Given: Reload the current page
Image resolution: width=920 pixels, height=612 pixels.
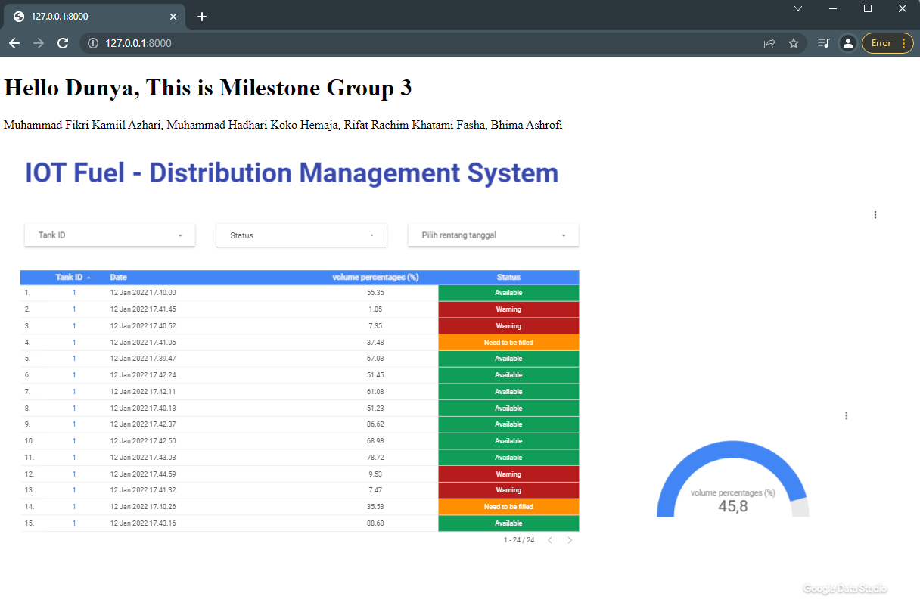Looking at the screenshot, I should tap(63, 43).
